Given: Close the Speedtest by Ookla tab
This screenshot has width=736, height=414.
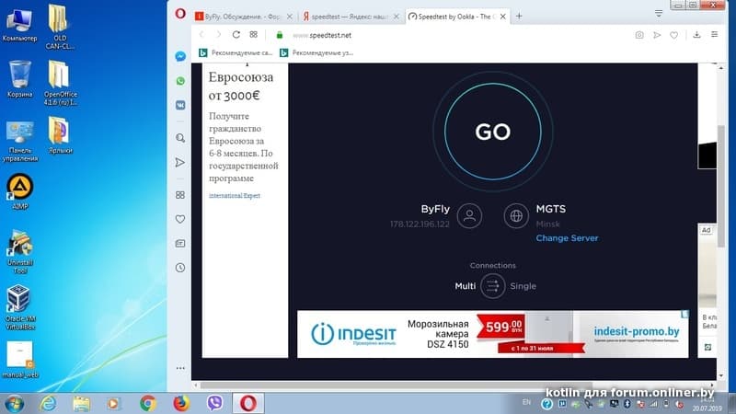Looking at the screenshot, I should (503, 17).
